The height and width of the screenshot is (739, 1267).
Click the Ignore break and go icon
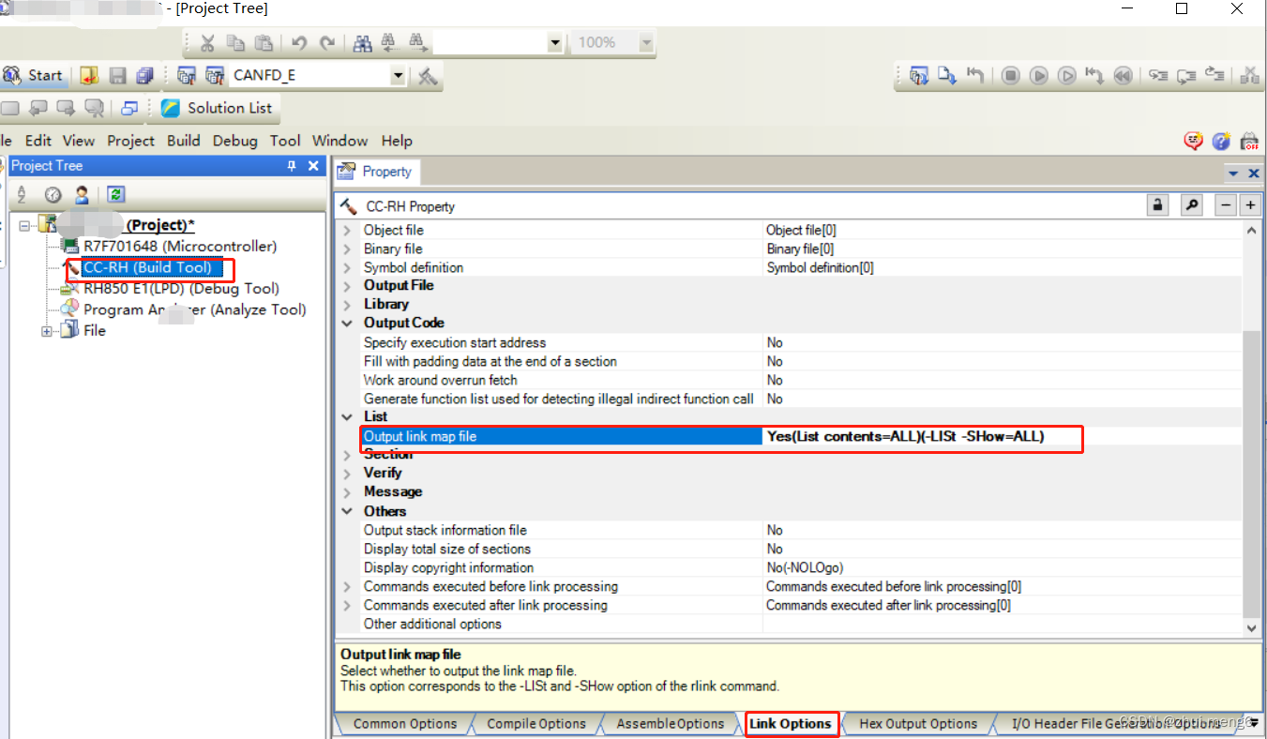pyautogui.click(x=1066, y=75)
